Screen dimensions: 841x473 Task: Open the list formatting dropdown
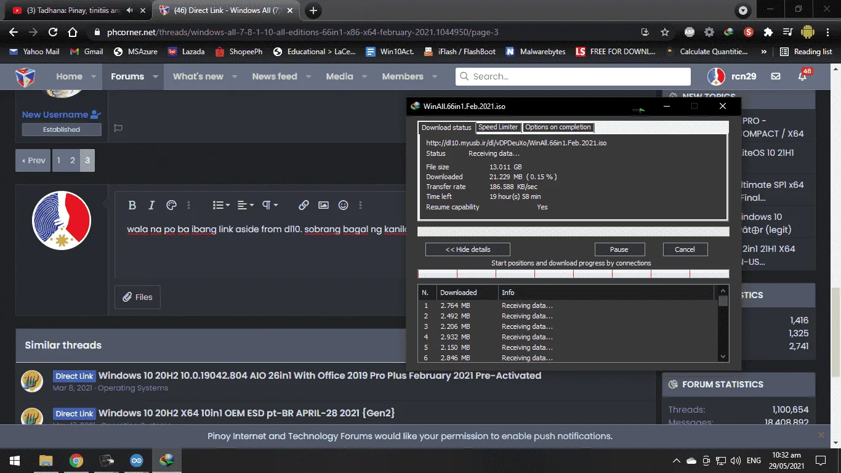[221, 205]
